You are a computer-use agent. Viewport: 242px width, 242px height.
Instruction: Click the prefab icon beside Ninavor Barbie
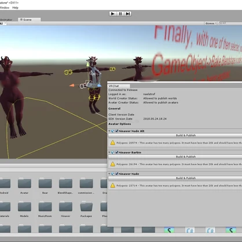coord(113,153)
